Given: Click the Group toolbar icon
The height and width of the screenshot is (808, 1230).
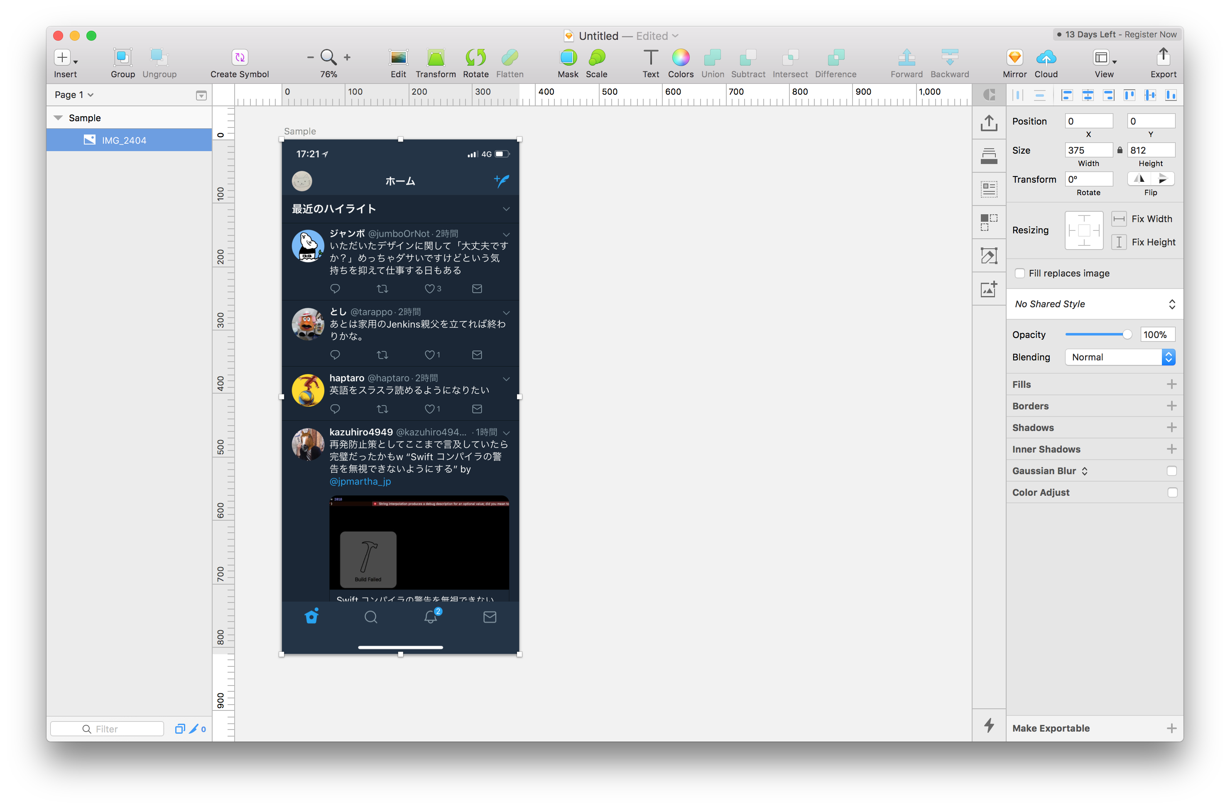Looking at the screenshot, I should (123, 57).
